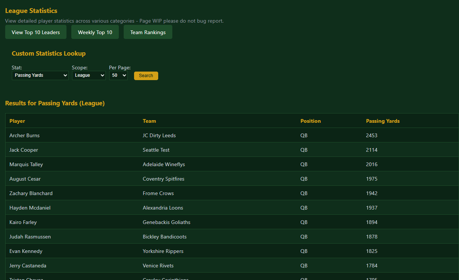Screen dimensions: 459x280
Task: Click the Player column header
Action: click(x=17, y=121)
